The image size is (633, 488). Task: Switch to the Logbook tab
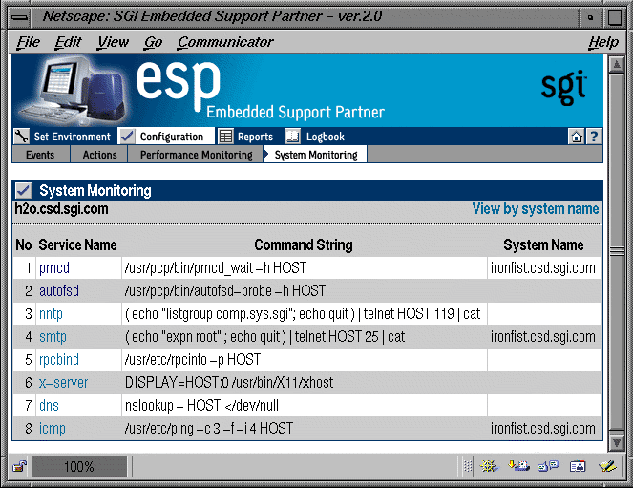326,137
